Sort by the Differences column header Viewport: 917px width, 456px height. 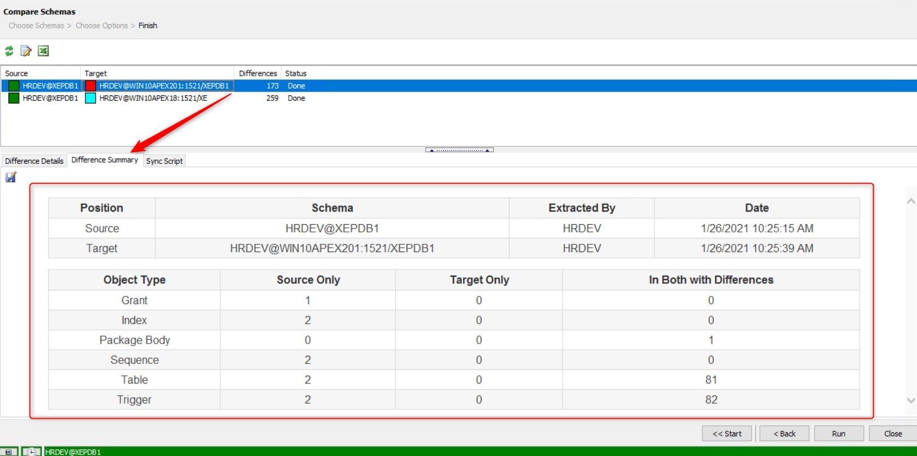pyautogui.click(x=258, y=73)
